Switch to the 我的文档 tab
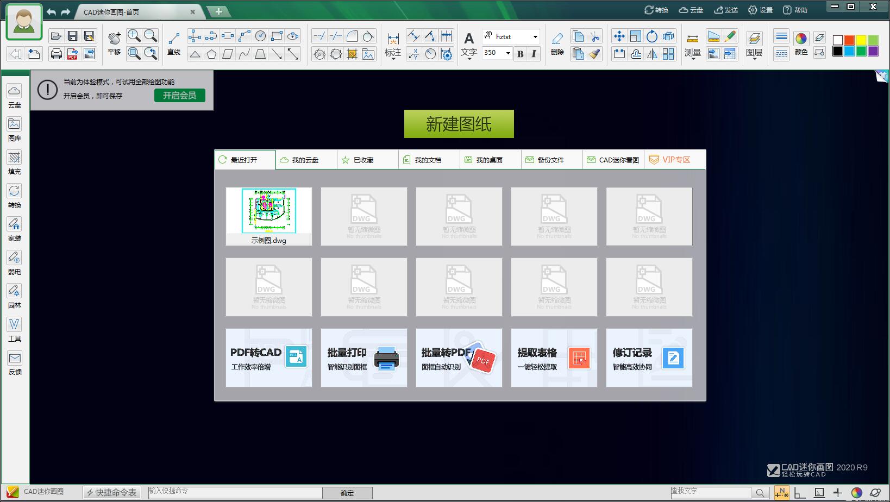The height and width of the screenshot is (502, 890). pos(429,160)
